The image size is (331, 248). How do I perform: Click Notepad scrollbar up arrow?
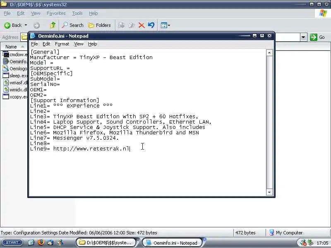click(x=269, y=53)
